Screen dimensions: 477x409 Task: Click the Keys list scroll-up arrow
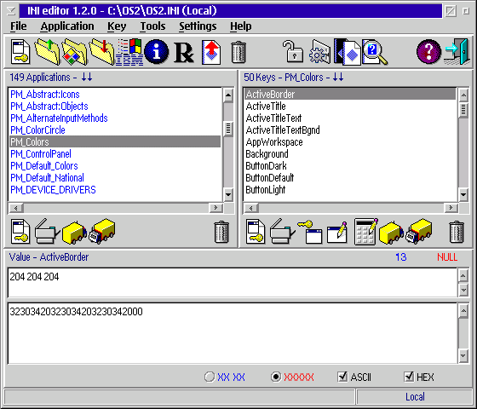463,95
